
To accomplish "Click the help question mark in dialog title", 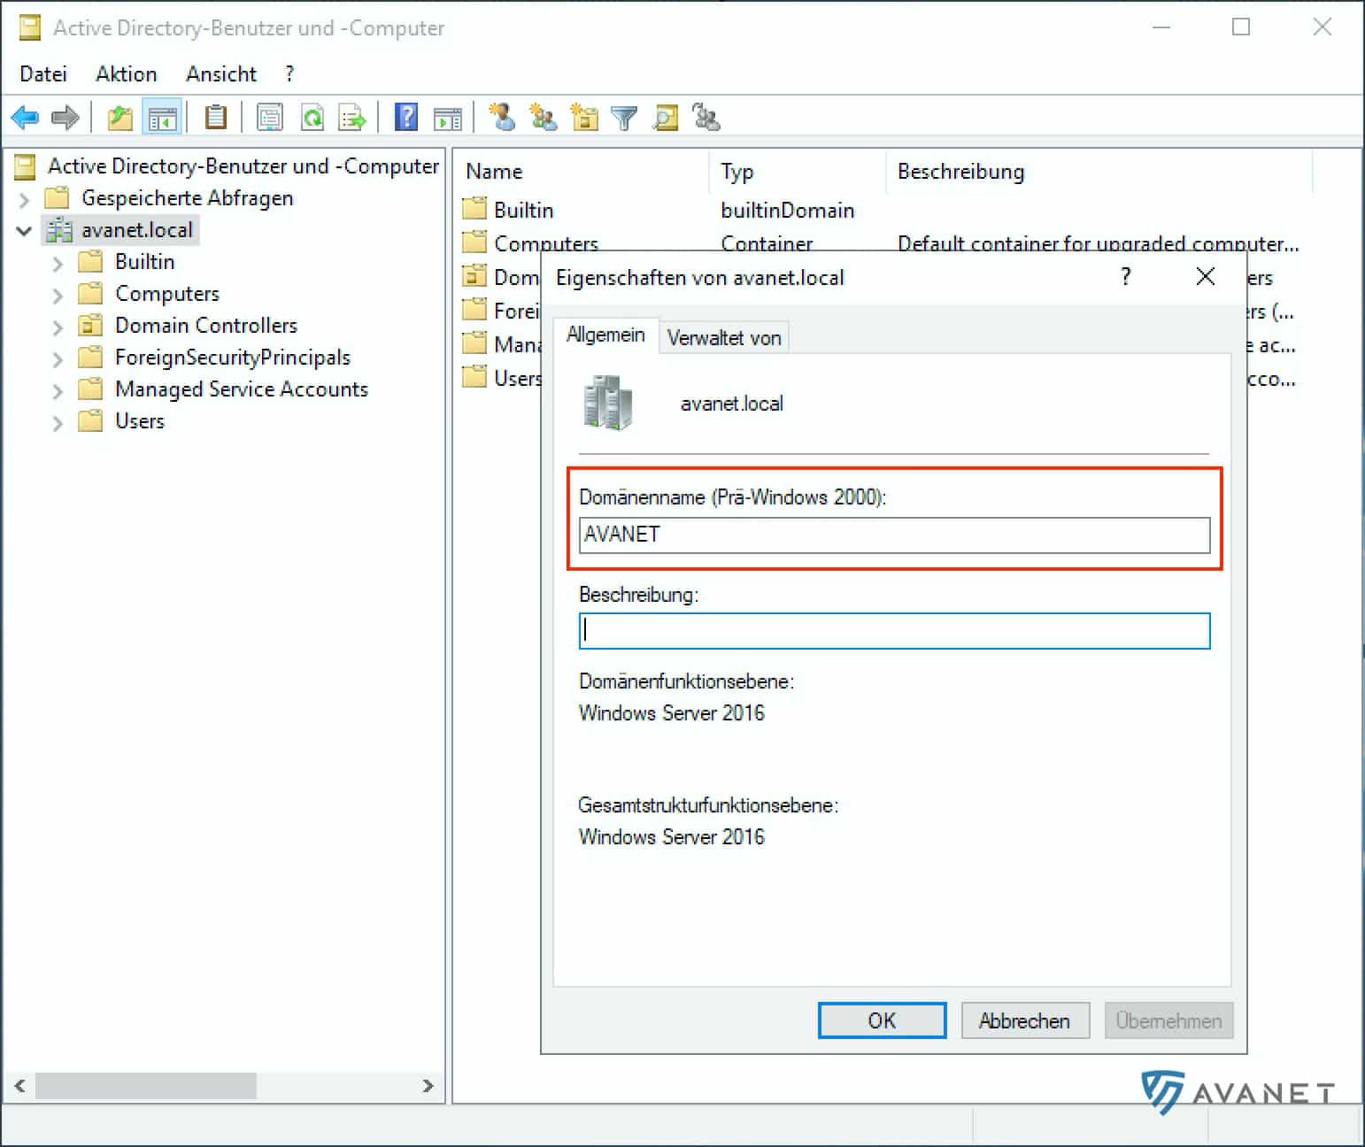I will point(1125,277).
